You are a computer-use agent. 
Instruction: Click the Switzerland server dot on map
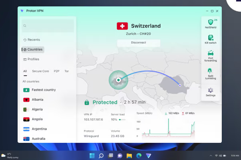pos(118,80)
